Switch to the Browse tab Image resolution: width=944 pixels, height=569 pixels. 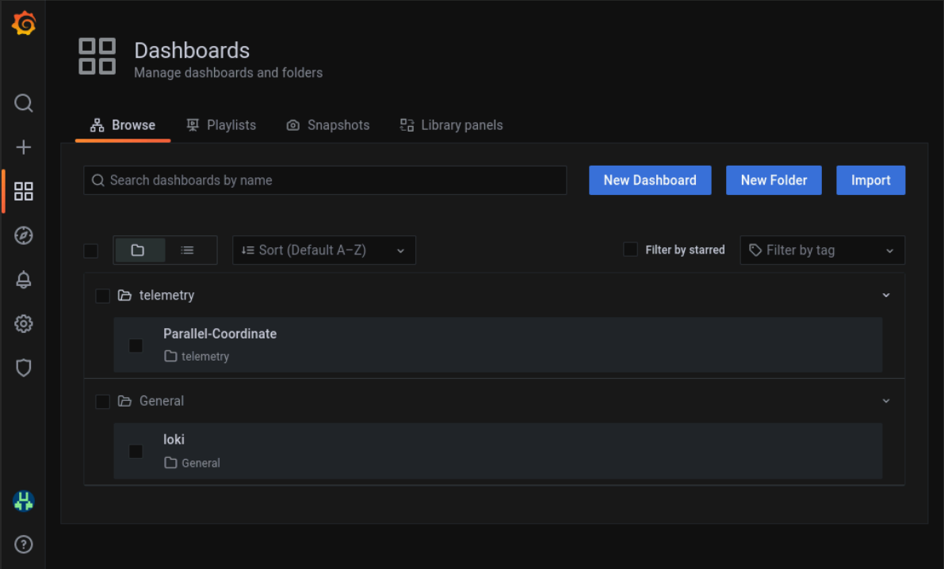click(123, 125)
